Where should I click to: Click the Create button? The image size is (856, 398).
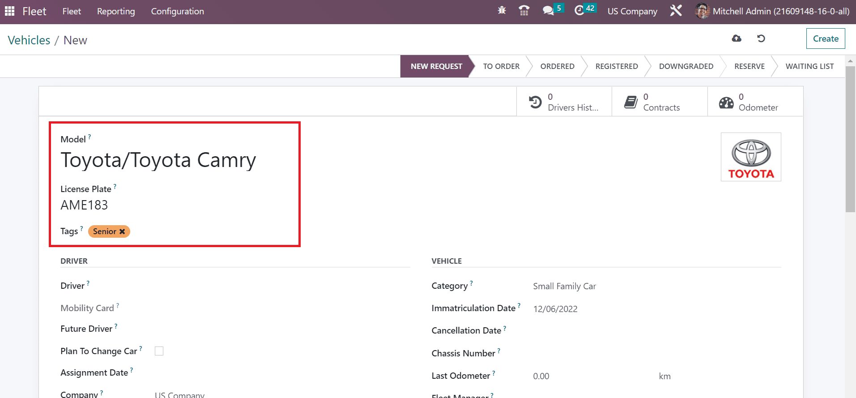pos(826,39)
